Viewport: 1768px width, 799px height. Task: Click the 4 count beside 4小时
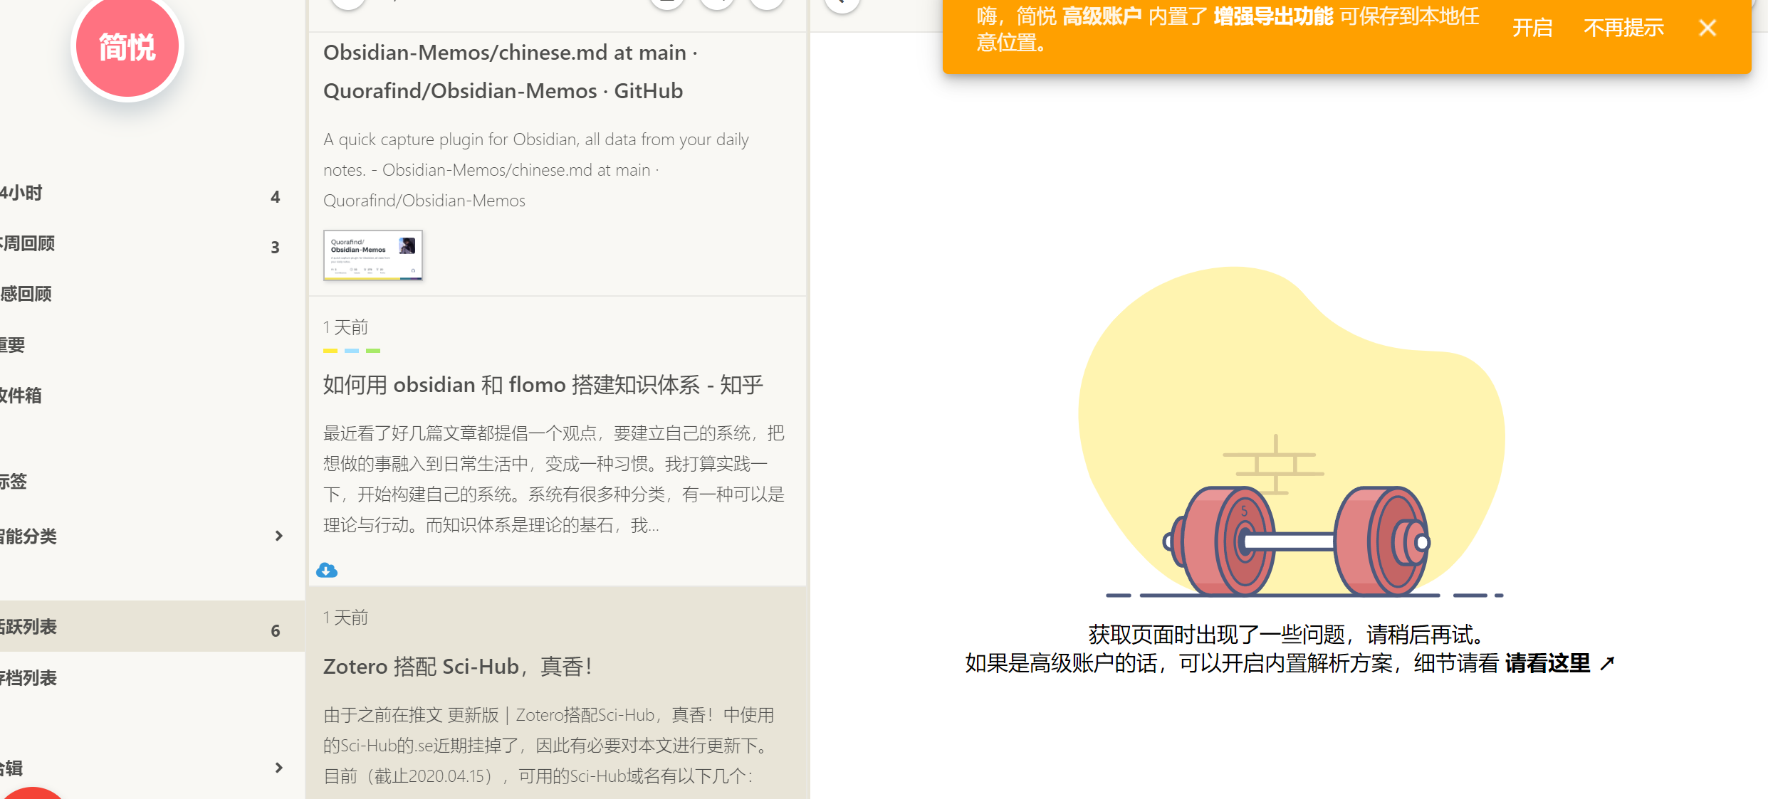point(276,197)
